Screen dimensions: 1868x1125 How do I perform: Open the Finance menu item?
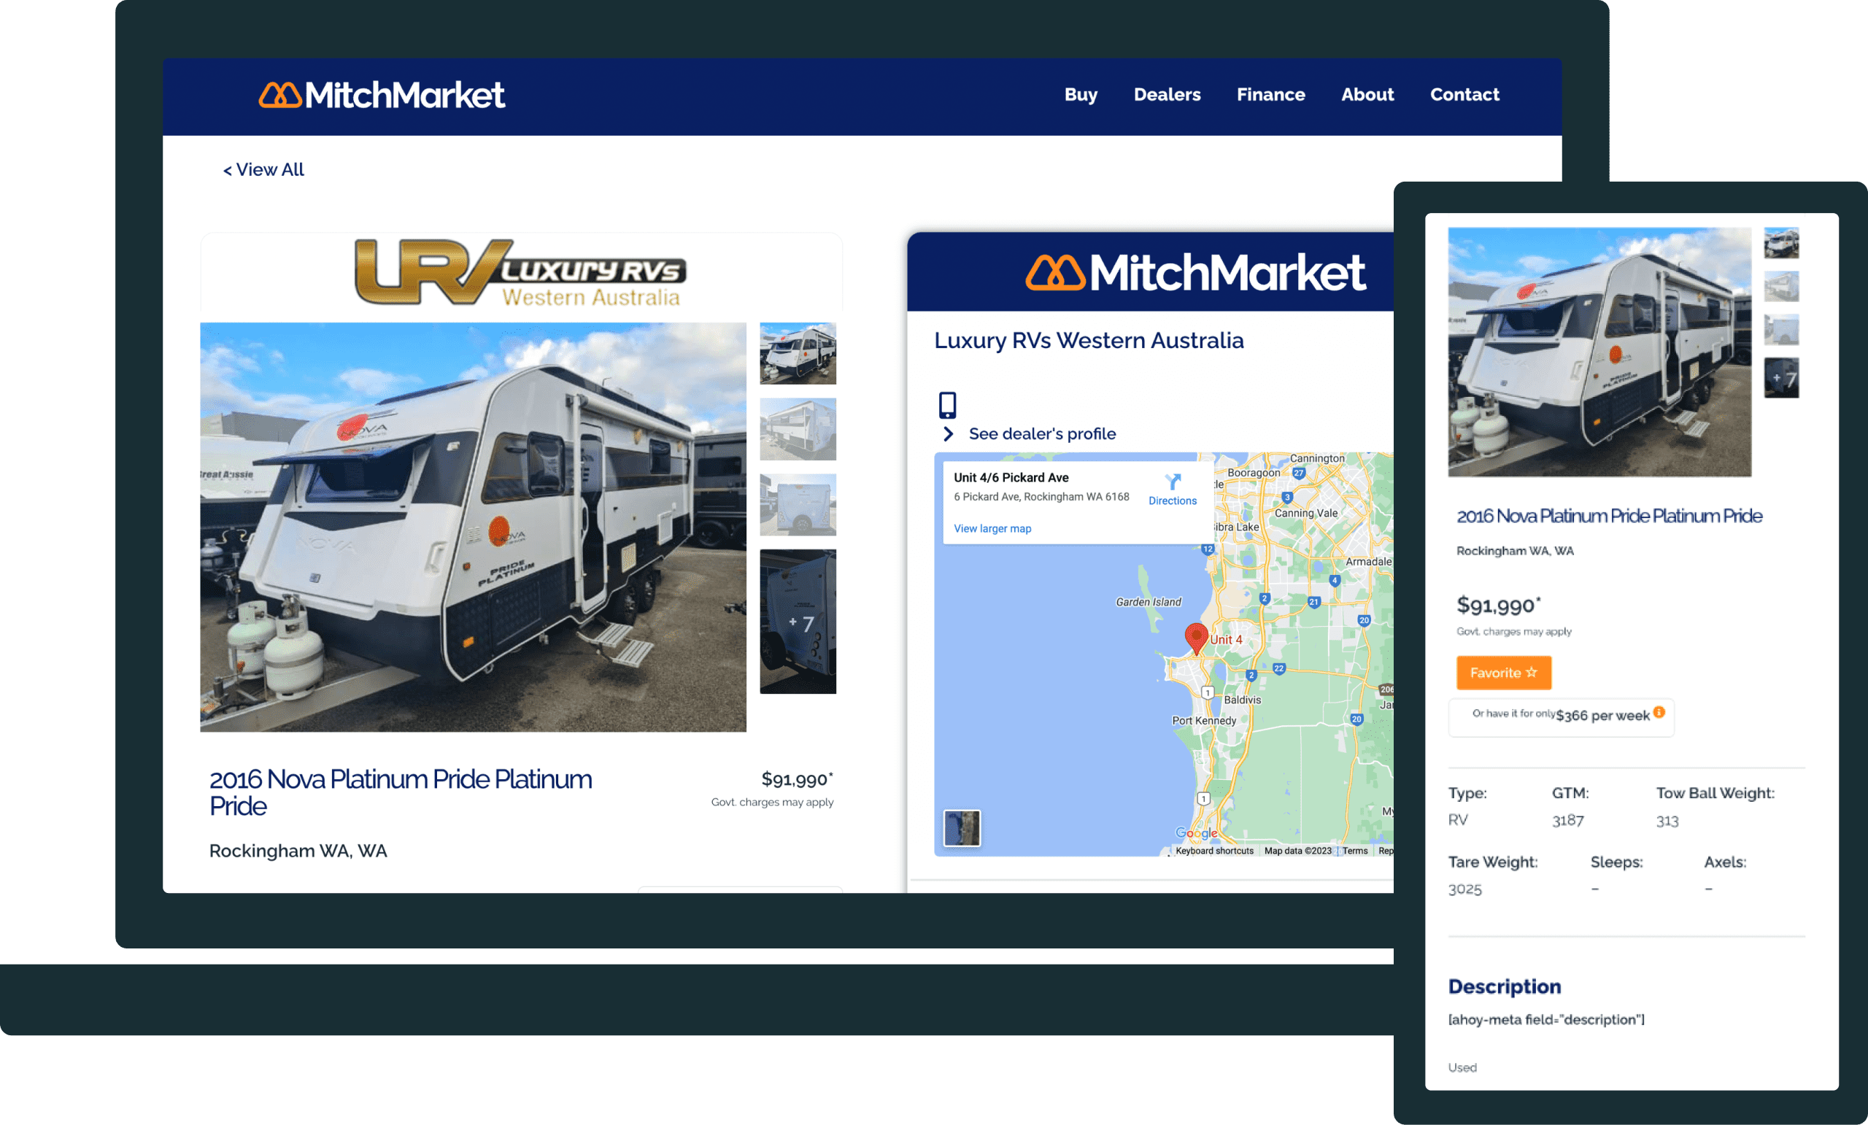(1270, 94)
